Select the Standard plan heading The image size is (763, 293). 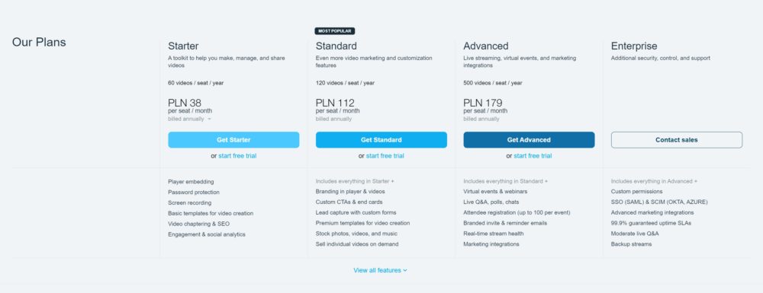pos(336,46)
